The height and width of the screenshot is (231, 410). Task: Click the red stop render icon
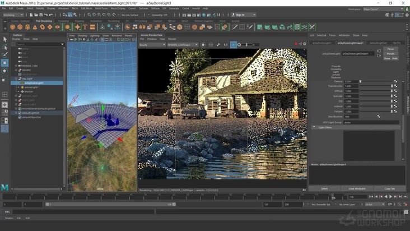pyautogui.click(x=296, y=44)
